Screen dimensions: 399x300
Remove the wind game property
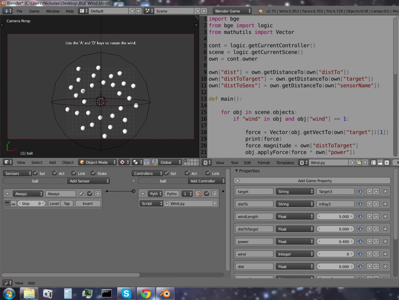point(385,254)
